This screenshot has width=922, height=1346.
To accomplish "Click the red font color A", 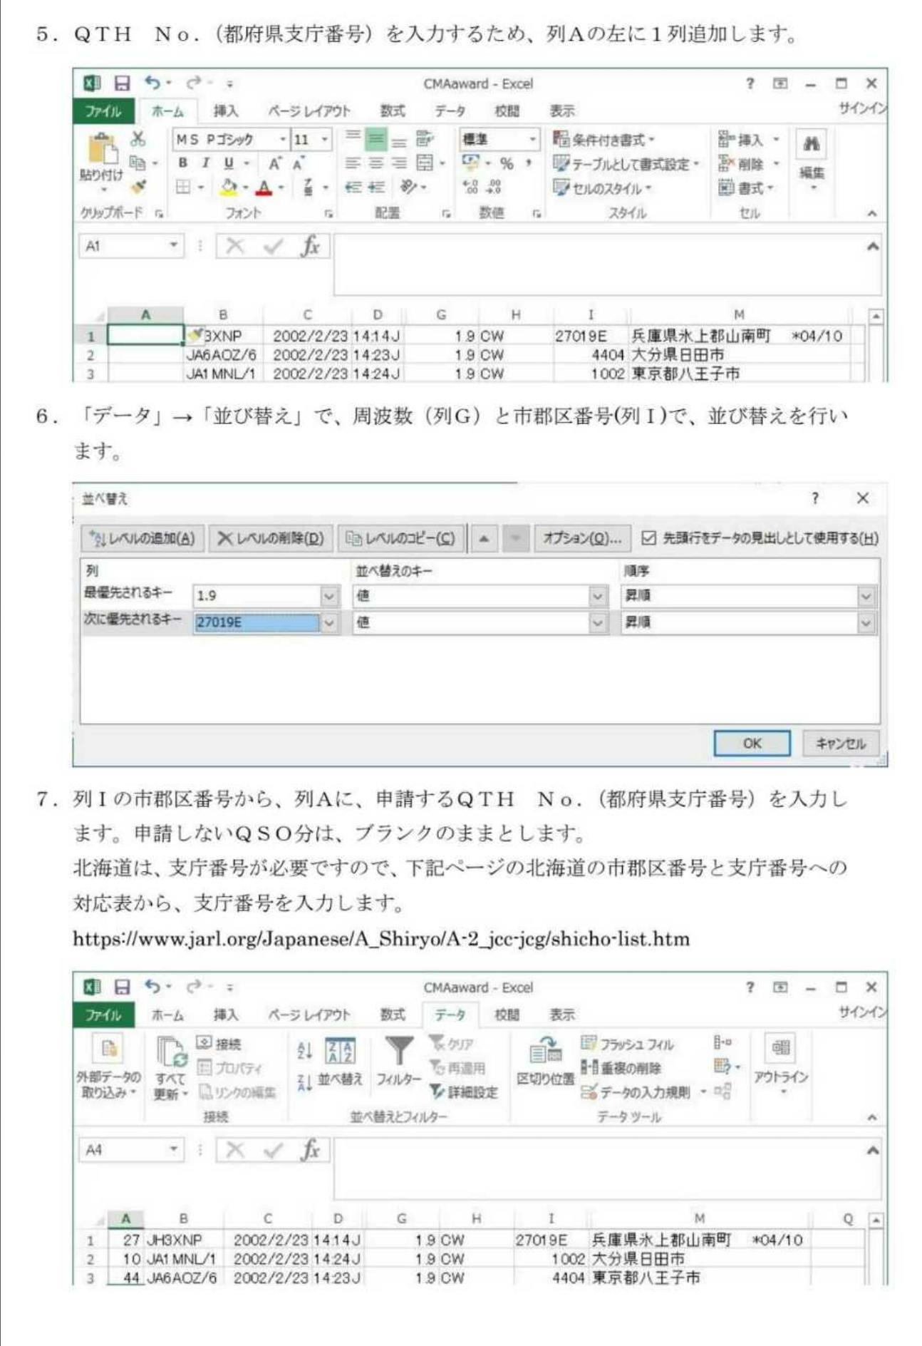I will (x=264, y=187).
